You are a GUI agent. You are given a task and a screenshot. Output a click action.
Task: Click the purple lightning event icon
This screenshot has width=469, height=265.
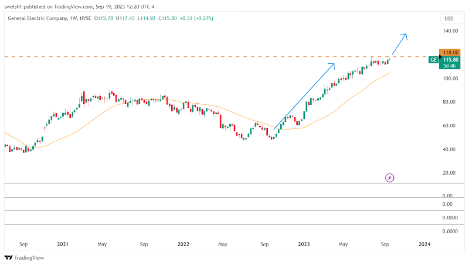click(x=389, y=178)
